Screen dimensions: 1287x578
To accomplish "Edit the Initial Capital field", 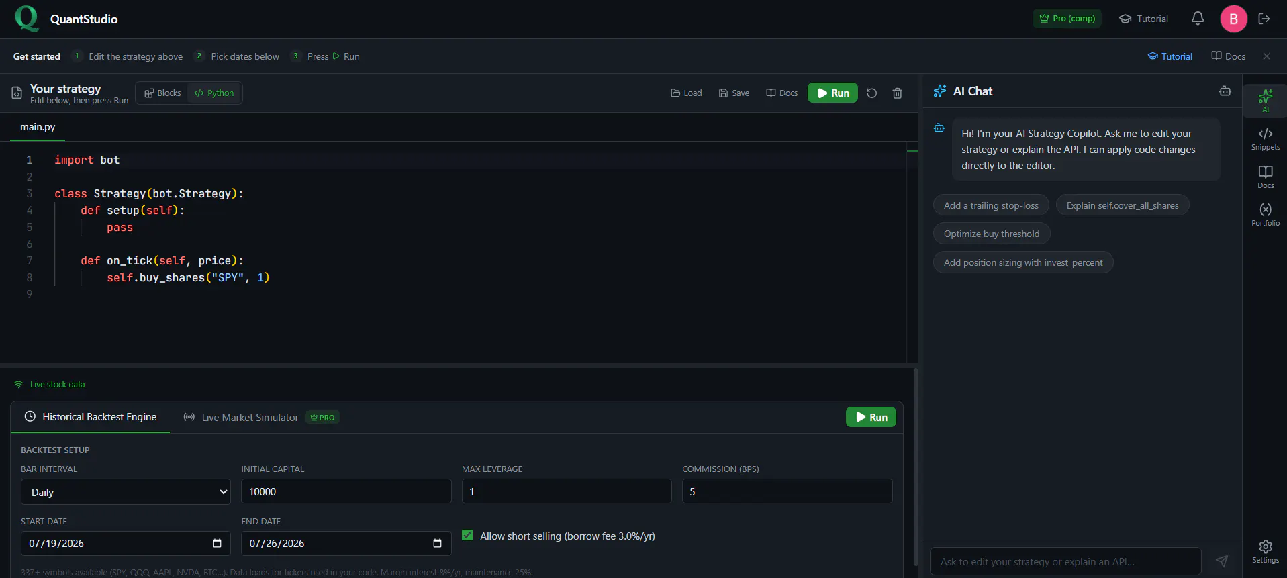I will click(346, 491).
